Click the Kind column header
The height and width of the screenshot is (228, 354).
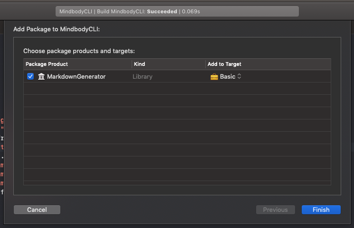[x=169, y=64]
